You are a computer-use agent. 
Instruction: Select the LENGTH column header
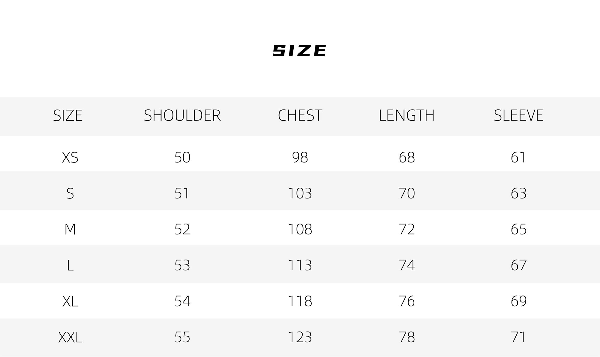[406, 115]
